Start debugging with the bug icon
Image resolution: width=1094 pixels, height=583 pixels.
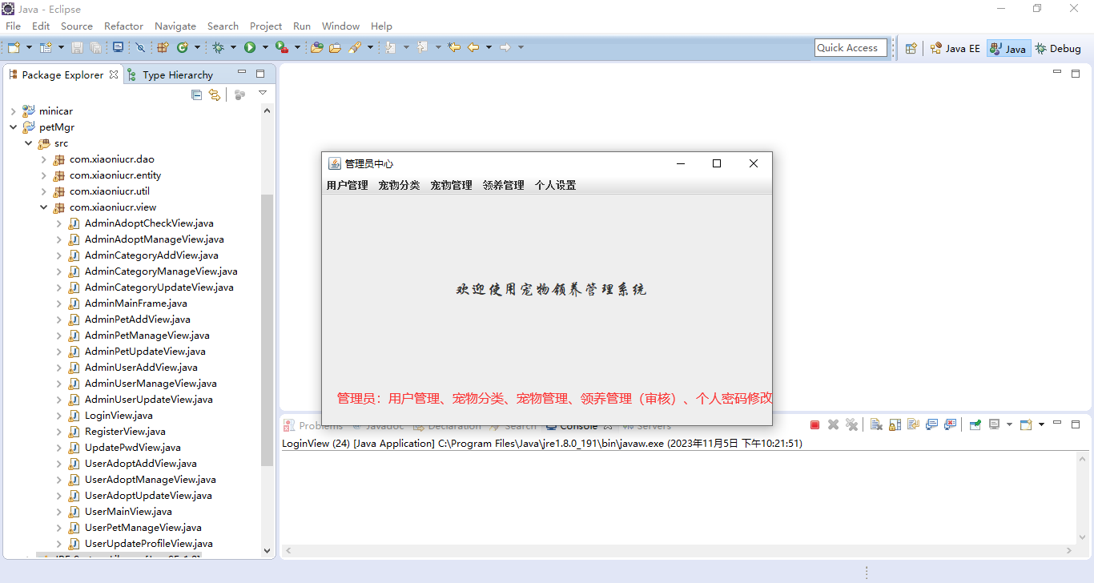pyautogui.click(x=218, y=48)
